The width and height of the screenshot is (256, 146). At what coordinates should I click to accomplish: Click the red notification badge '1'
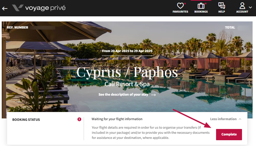pos(79,119)
